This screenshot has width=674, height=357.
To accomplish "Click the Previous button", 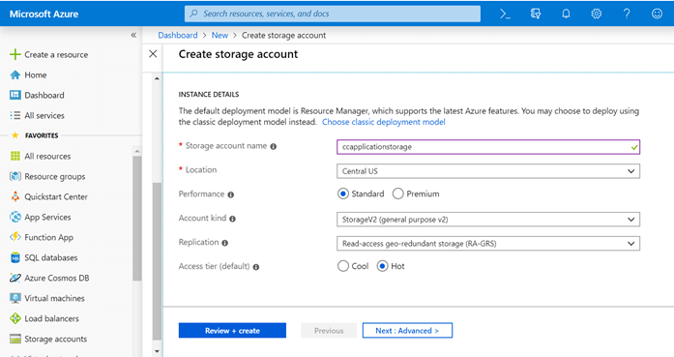I will click(329, 330).
